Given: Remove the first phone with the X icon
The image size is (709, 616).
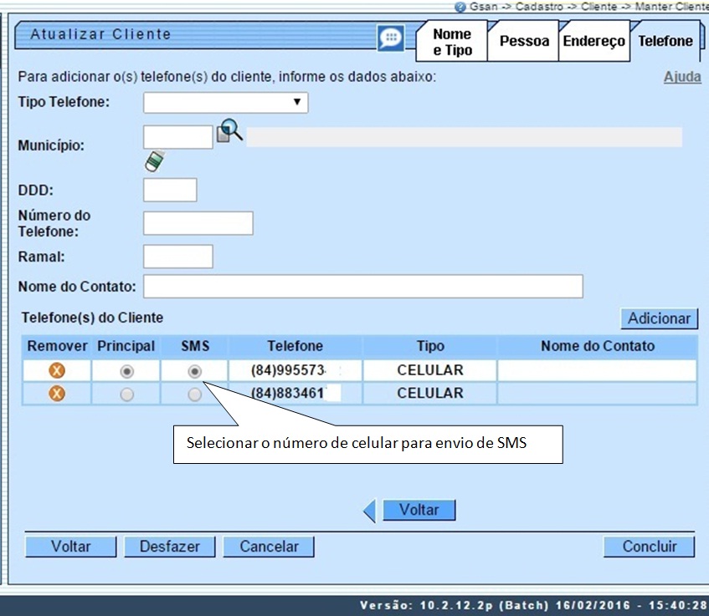Looking at the screenshot, I should tap(55, 369).
